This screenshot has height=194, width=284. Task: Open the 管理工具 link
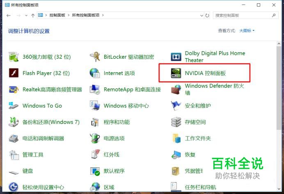pyautogui.click(x=33, y=155)
